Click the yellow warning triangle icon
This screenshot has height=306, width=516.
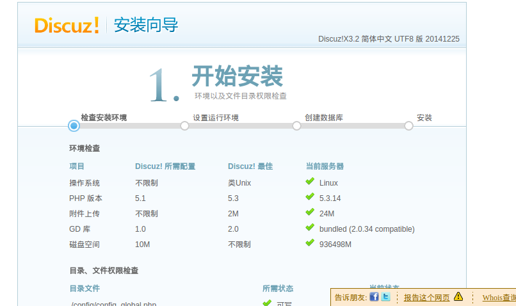click(458, 297)
